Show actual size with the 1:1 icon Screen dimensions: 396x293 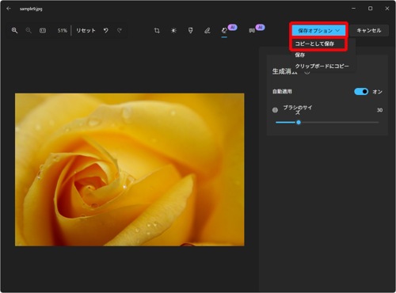(43, 30)
